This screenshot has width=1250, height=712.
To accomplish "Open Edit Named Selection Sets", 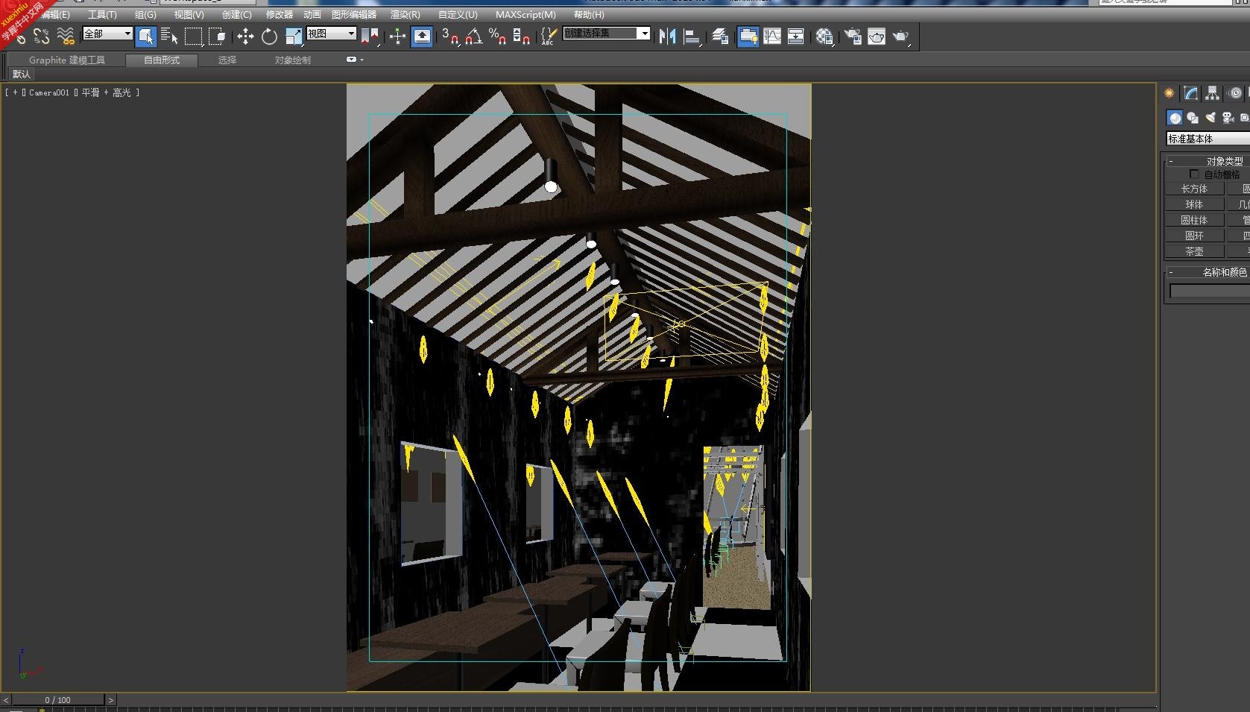I will [549, 36].
